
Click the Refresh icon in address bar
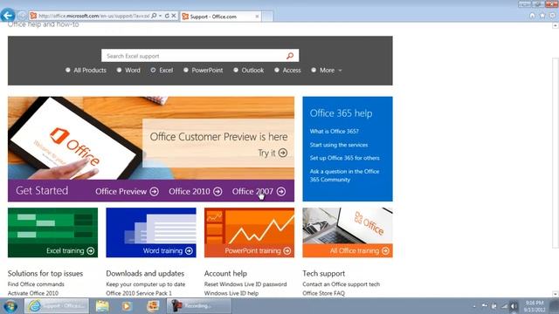click(x=167, y=16)
